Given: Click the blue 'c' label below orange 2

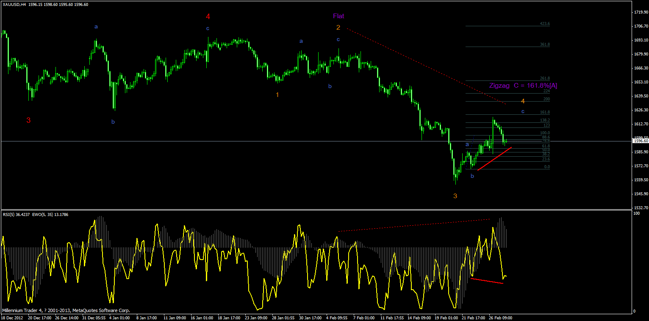Looking at the screenshot, I should pos(338,39).
